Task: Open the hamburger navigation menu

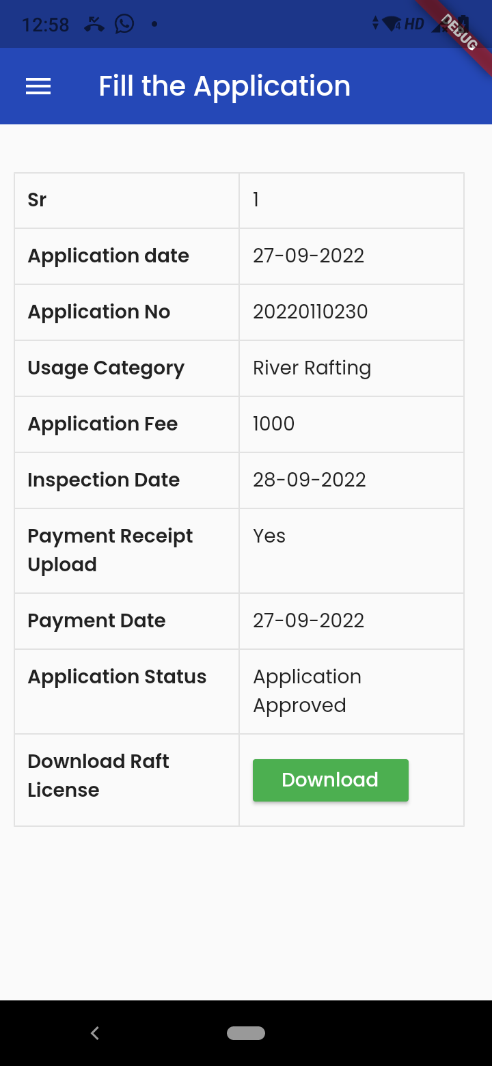Action: [x=38, y=86]
